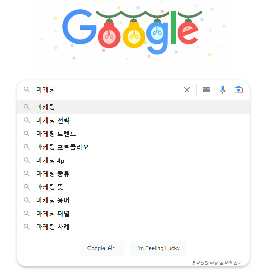This screenshot has height=274, width=258.
Task: Select the 마케팅 suggestion
Action: (x=45, y=107)
